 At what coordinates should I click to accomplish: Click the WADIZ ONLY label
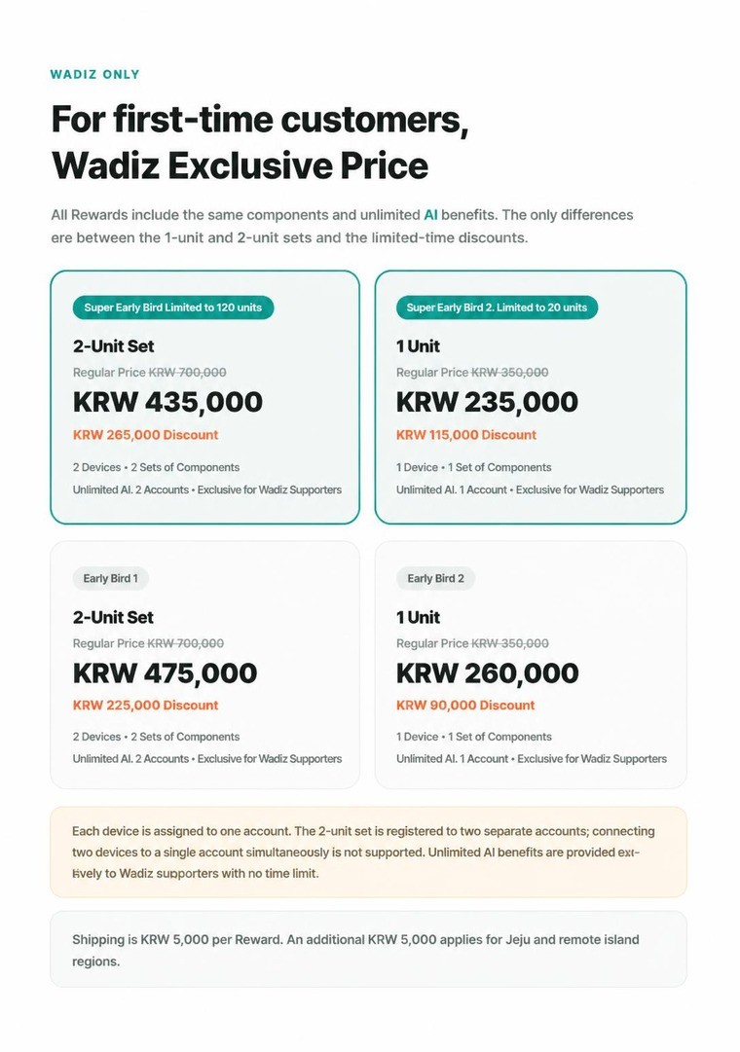click(x=94, y=75)
